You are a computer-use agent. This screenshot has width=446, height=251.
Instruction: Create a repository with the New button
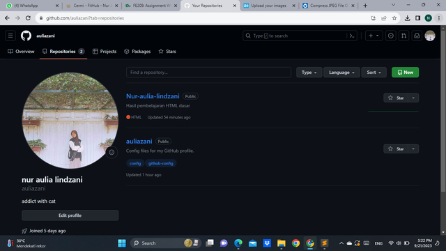pyautogui.click(x=405, y=73)
